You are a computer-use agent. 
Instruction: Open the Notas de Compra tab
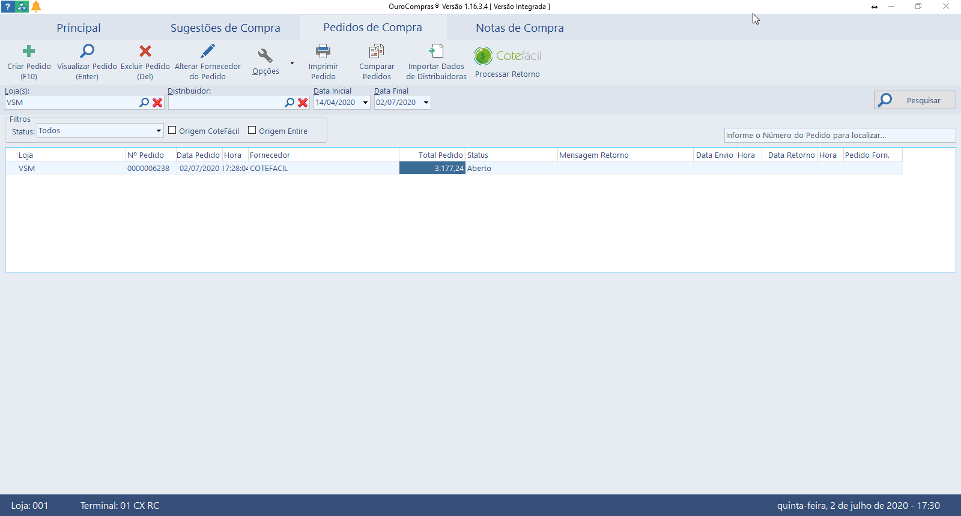click(x=520, y=28)
